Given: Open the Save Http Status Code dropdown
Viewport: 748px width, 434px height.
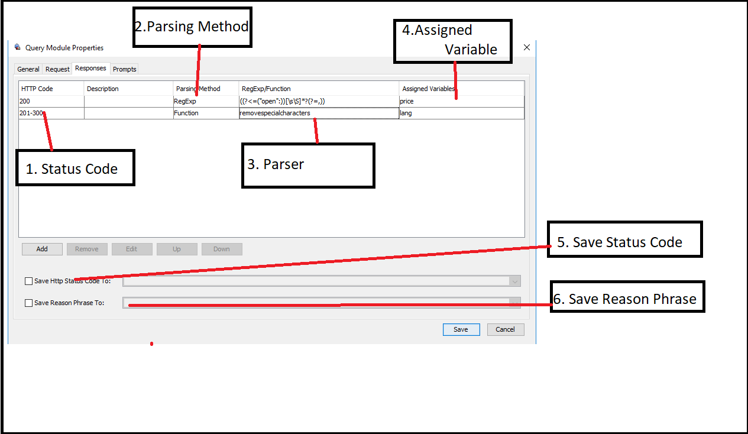Looking at the screenshot, I should coord(514,281).
